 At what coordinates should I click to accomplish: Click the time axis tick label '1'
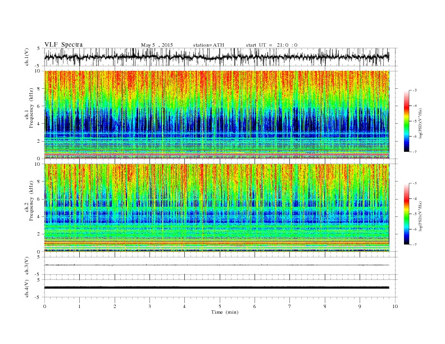(x=79, y=306)
